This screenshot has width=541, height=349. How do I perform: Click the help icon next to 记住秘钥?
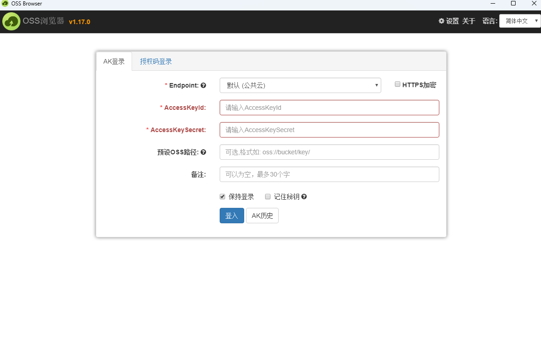pos(304,197)
